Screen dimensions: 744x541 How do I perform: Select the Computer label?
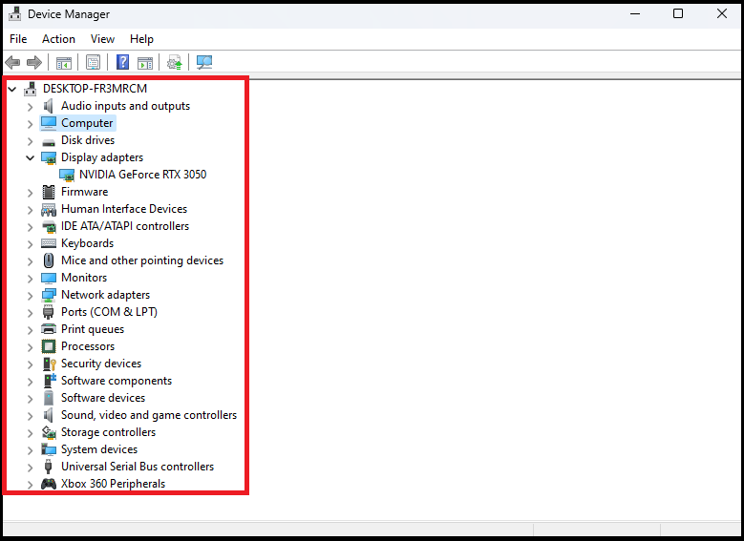[87, 123]
